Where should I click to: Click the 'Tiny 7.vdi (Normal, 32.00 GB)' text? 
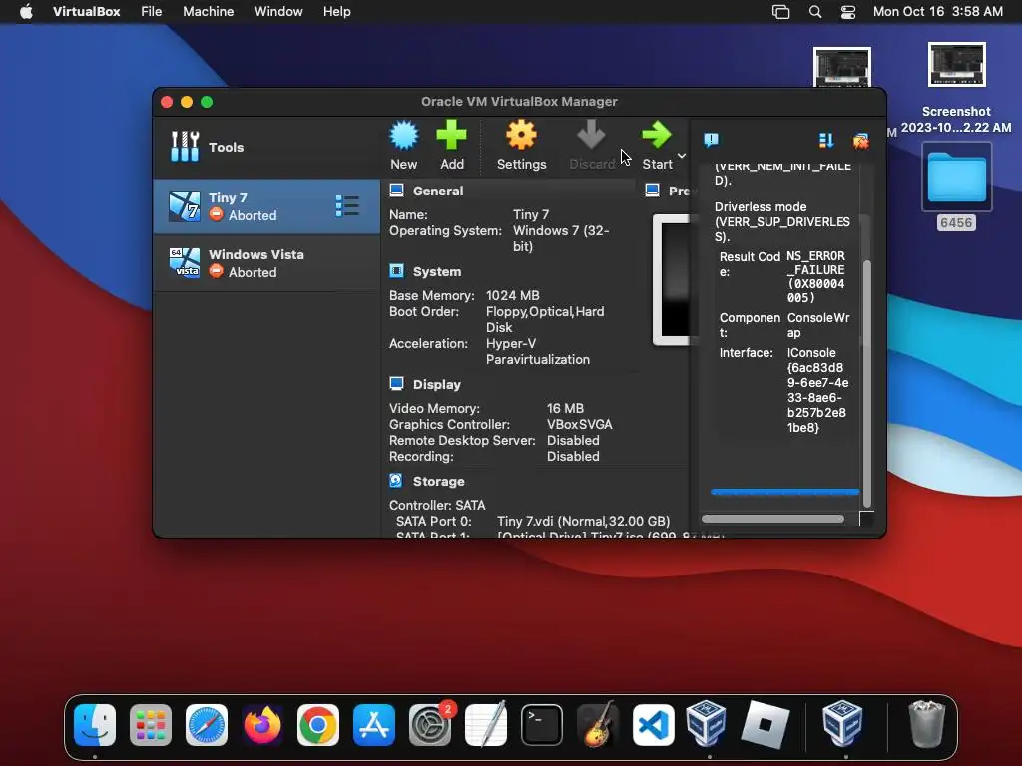point(583,521)
